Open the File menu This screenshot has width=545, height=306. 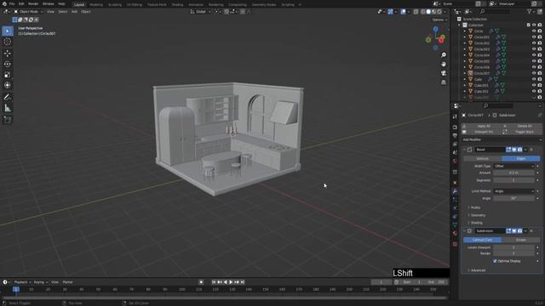12,3
